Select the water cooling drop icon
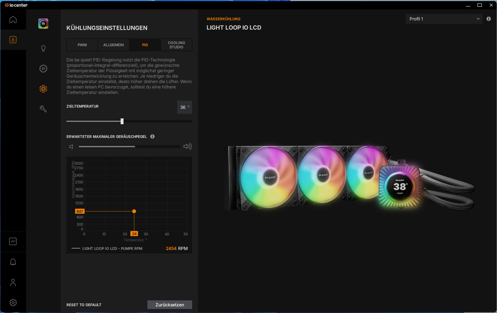 click(13, 40)
